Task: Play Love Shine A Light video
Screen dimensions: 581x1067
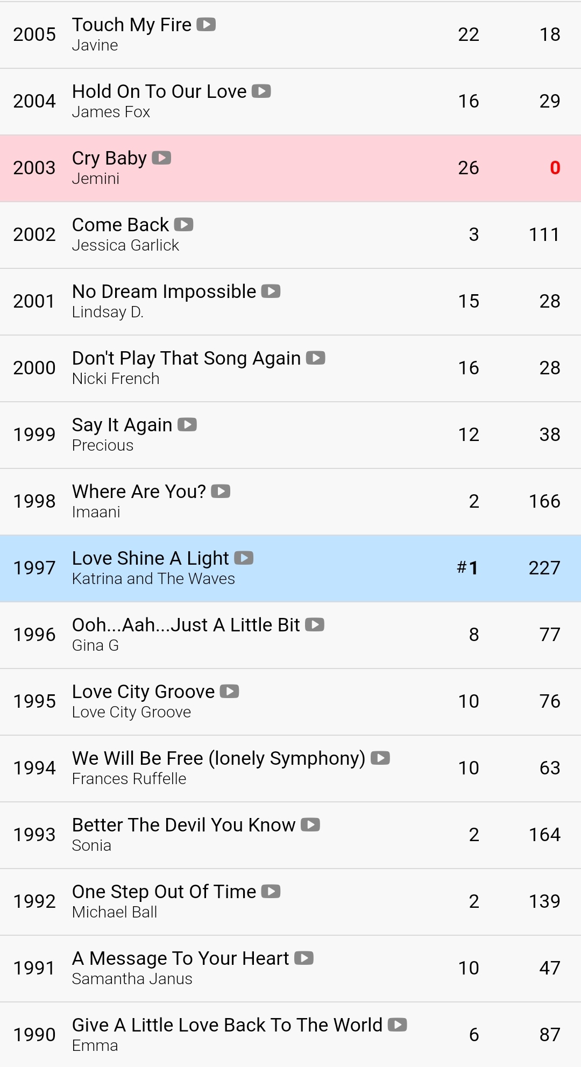Action: 244,558
